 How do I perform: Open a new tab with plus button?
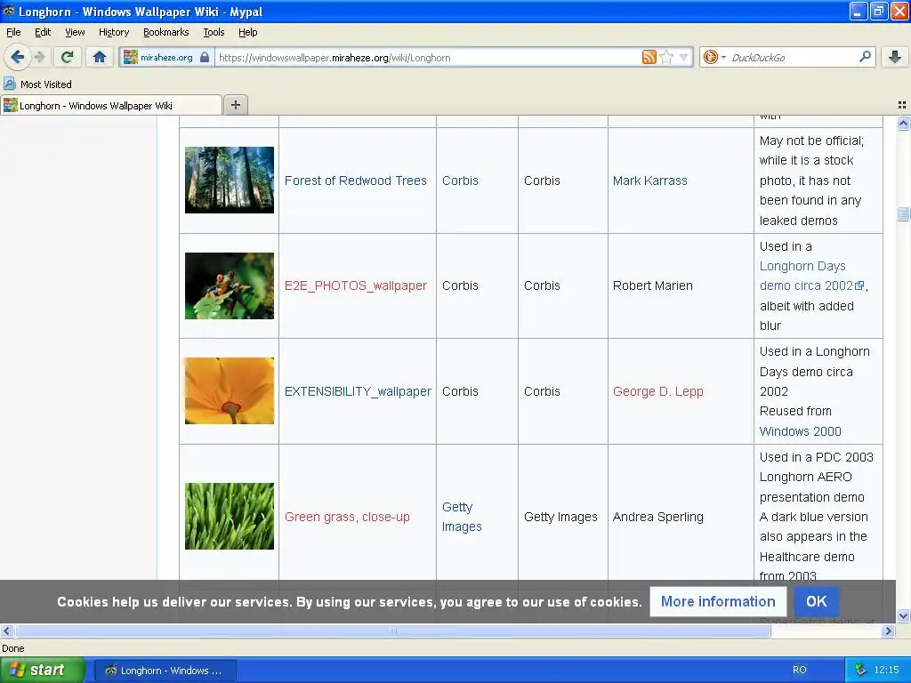click(235, 105)
